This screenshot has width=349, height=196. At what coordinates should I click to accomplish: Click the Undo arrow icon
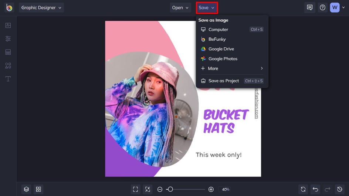click(315, 189)
